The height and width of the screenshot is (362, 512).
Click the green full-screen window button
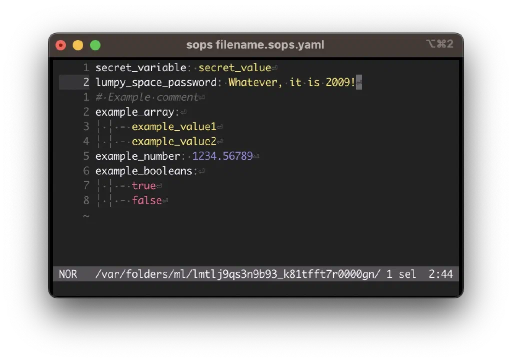click(95, 46)
